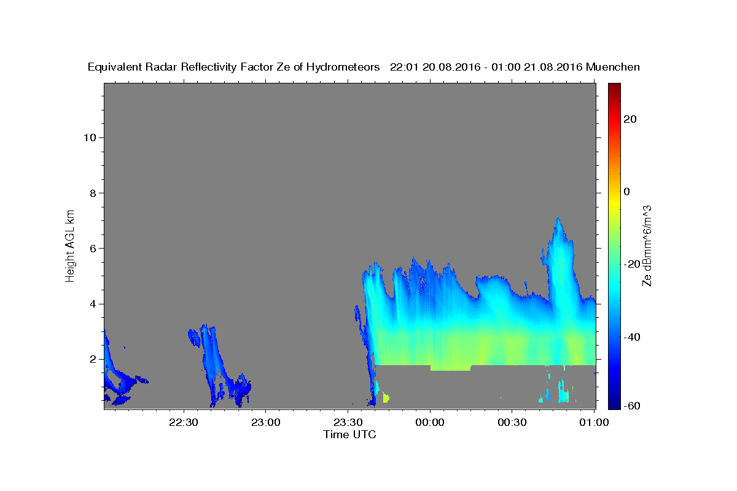Click the colorbar tick value '-20'

tap(633, 264)
